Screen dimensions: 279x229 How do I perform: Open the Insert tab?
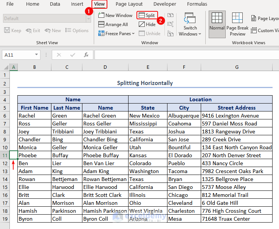click(x=77, y=4)
